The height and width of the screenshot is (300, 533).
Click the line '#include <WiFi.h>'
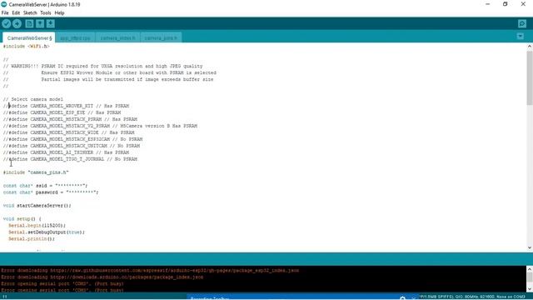pyautogui.click(x=26, y=47)
